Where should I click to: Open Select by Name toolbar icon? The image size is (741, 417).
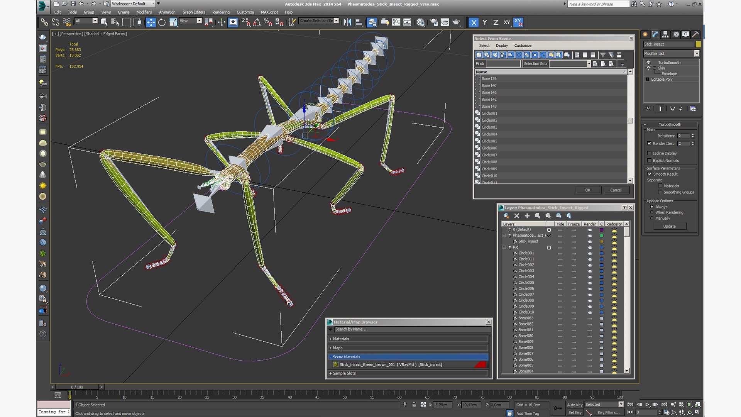[115, 22]
